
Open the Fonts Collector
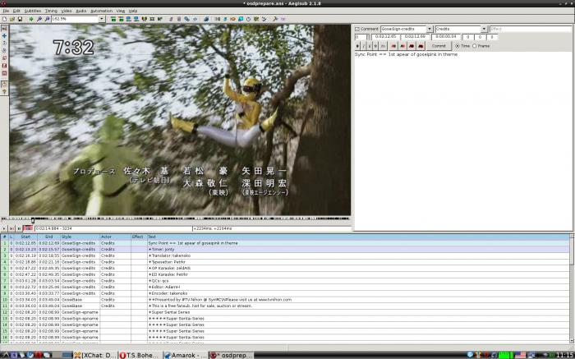click(195, 19)
